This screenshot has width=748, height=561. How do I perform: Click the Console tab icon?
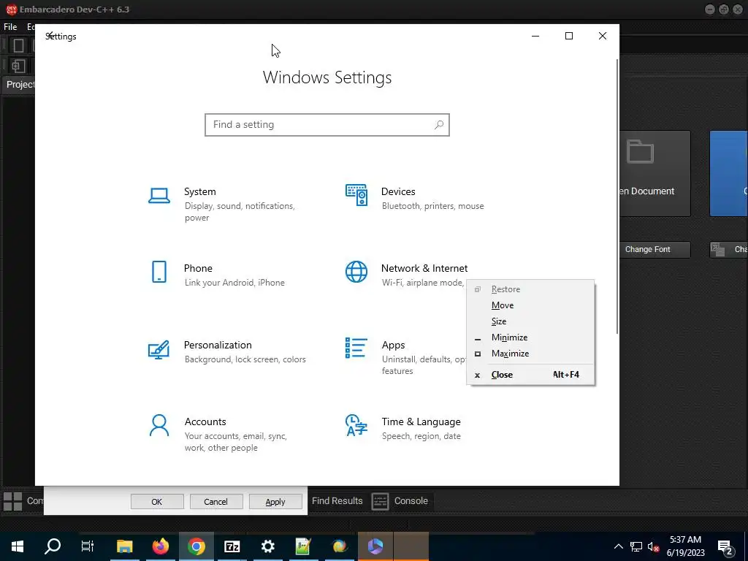[x=380, y=501]
